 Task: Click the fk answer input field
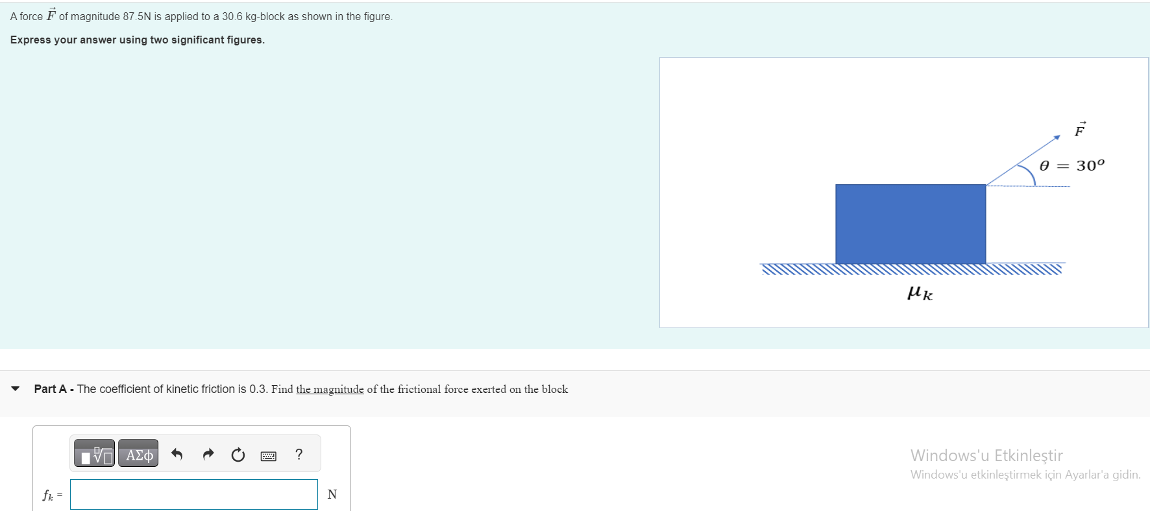click(x=194, y=494)
